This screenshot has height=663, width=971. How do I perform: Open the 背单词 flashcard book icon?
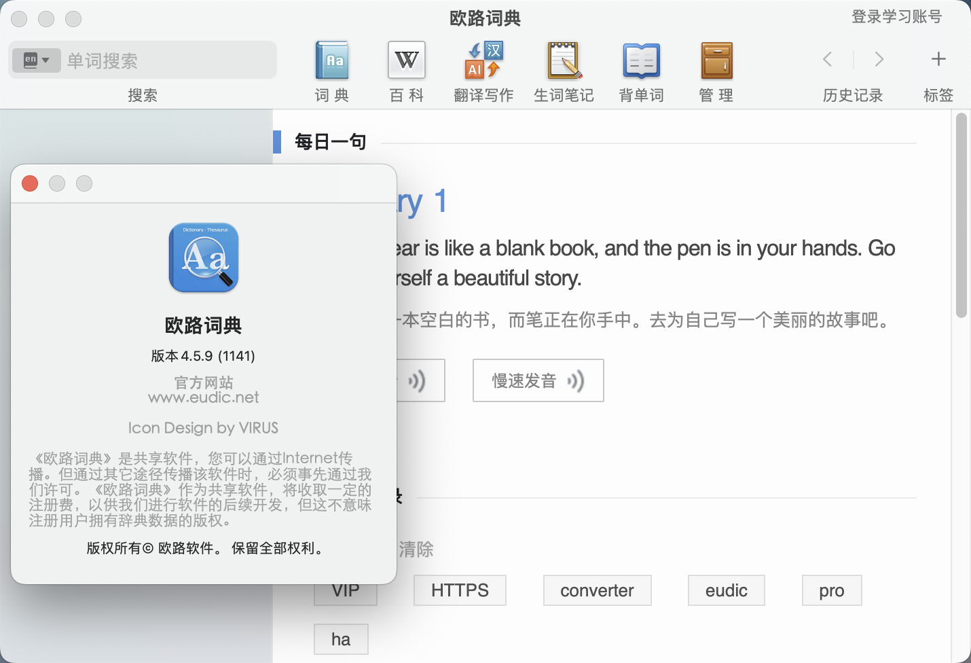641,60
